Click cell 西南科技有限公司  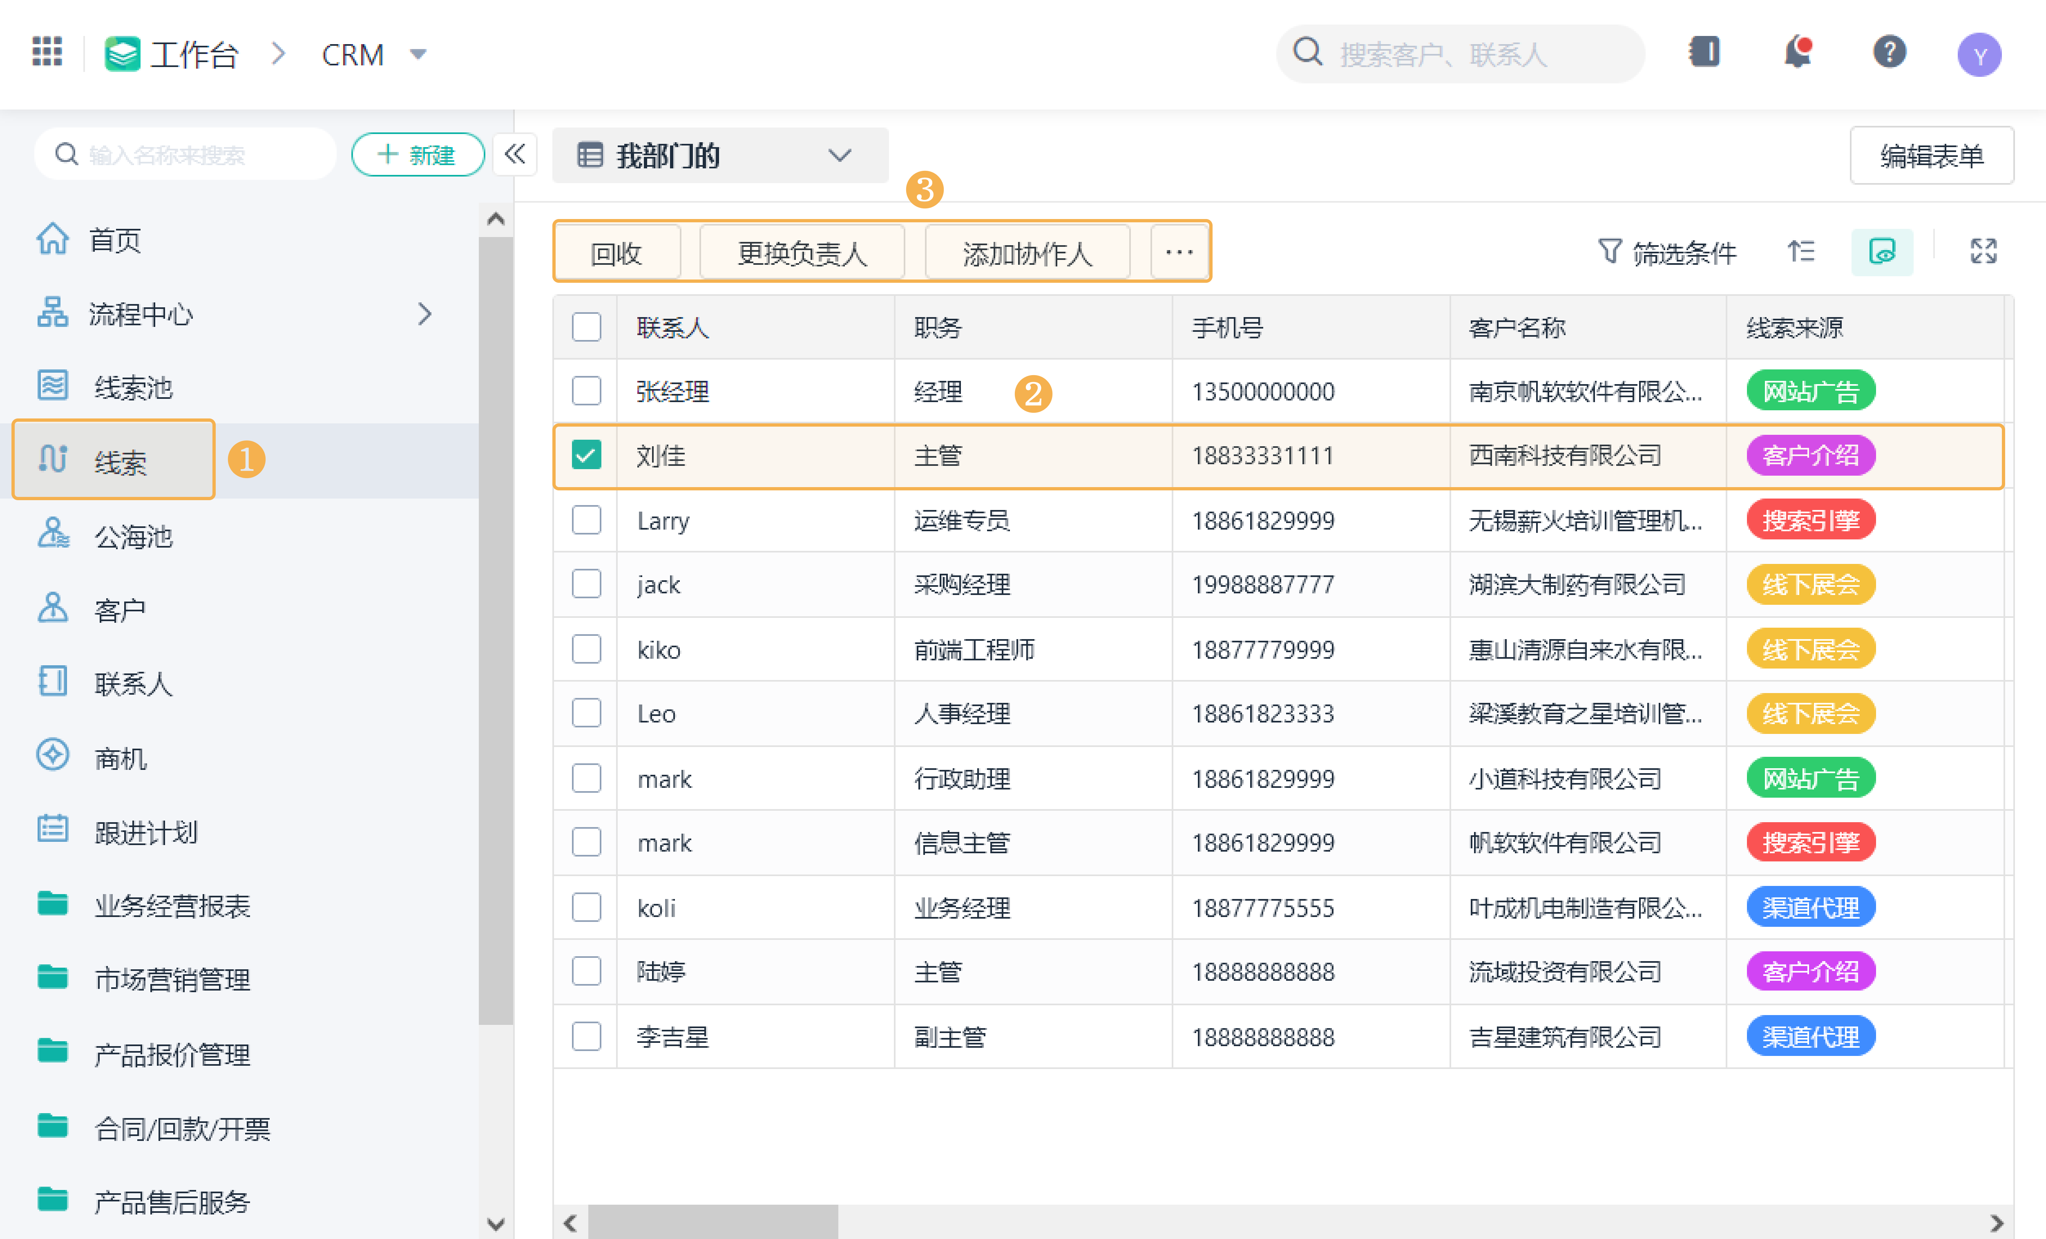coord(1565,455)
